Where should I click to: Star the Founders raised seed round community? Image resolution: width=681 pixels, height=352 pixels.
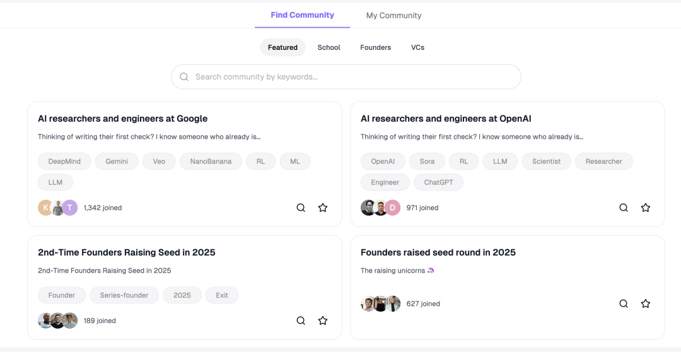tap(646, 303)
